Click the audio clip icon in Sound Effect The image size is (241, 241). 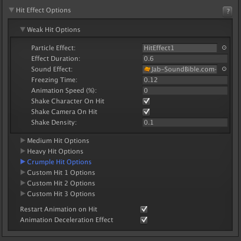pos(147,69)
